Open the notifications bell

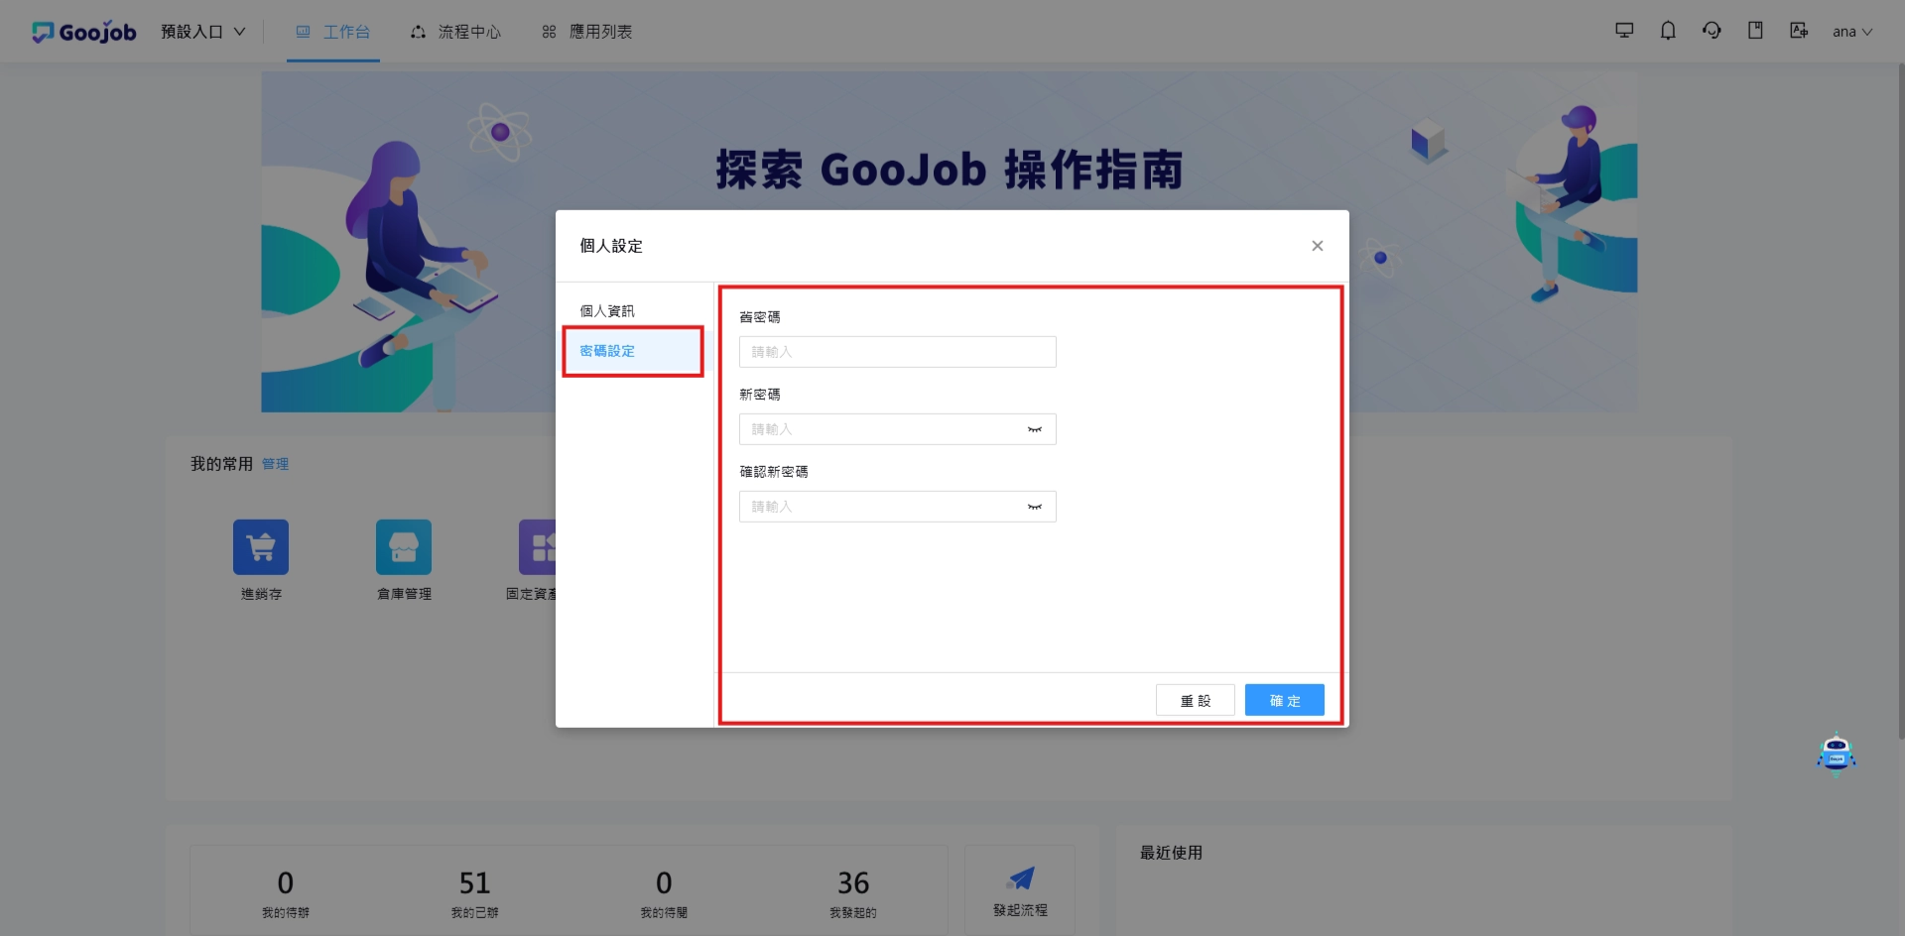point(1668,31)
